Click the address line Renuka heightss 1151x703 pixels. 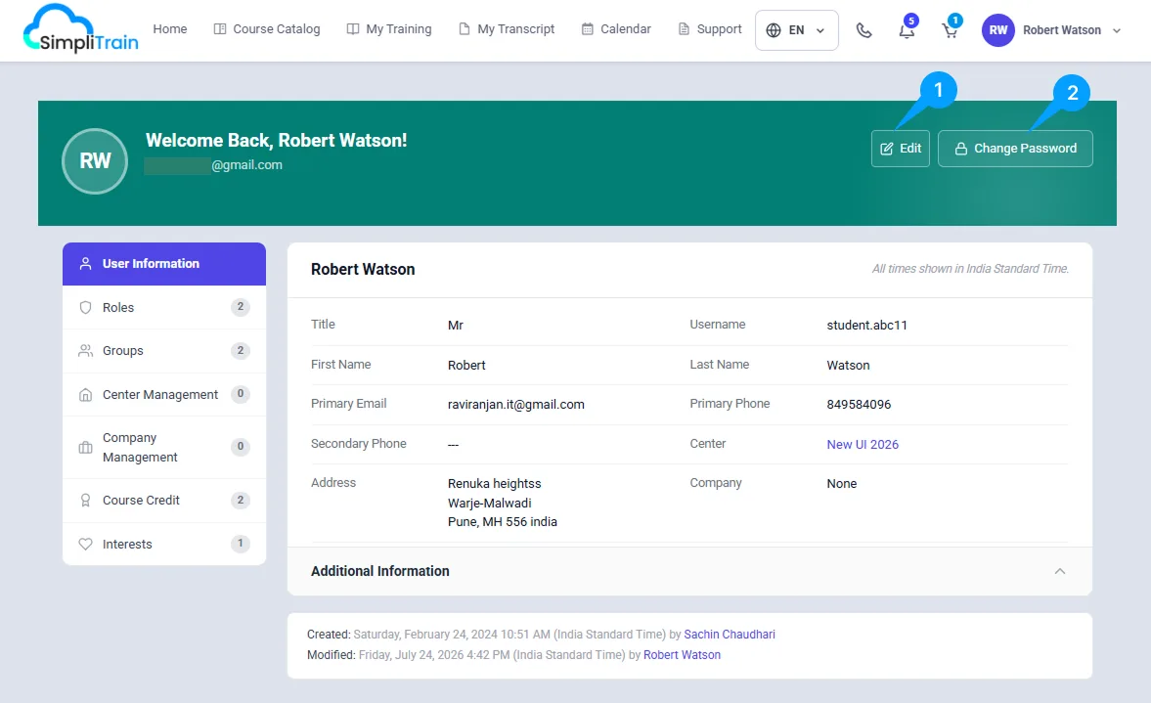click(x=494, y=484)
